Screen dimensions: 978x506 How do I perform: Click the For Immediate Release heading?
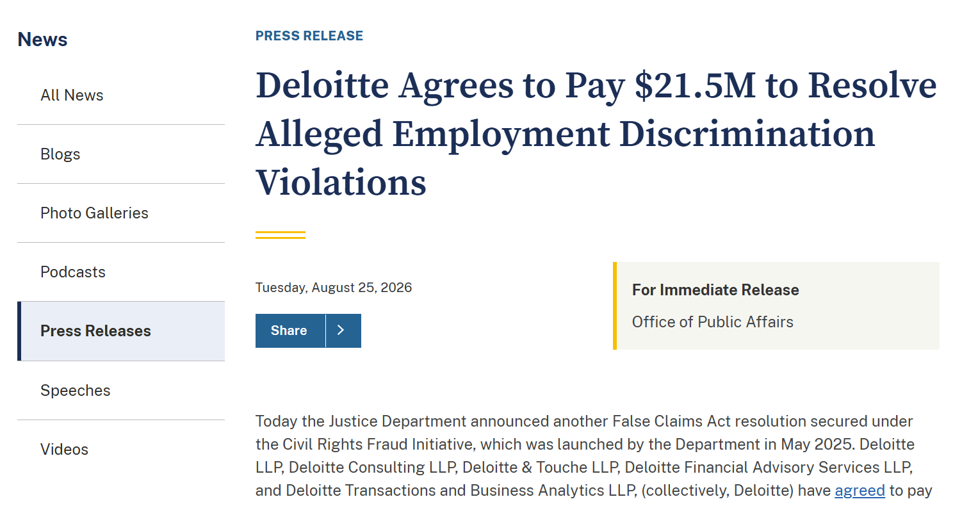click(715, 290)
